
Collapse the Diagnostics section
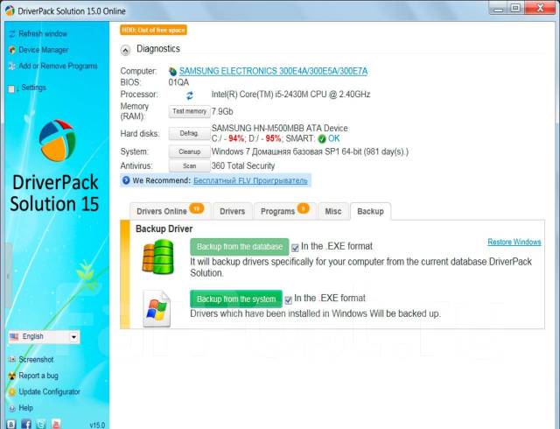(126, 50)
